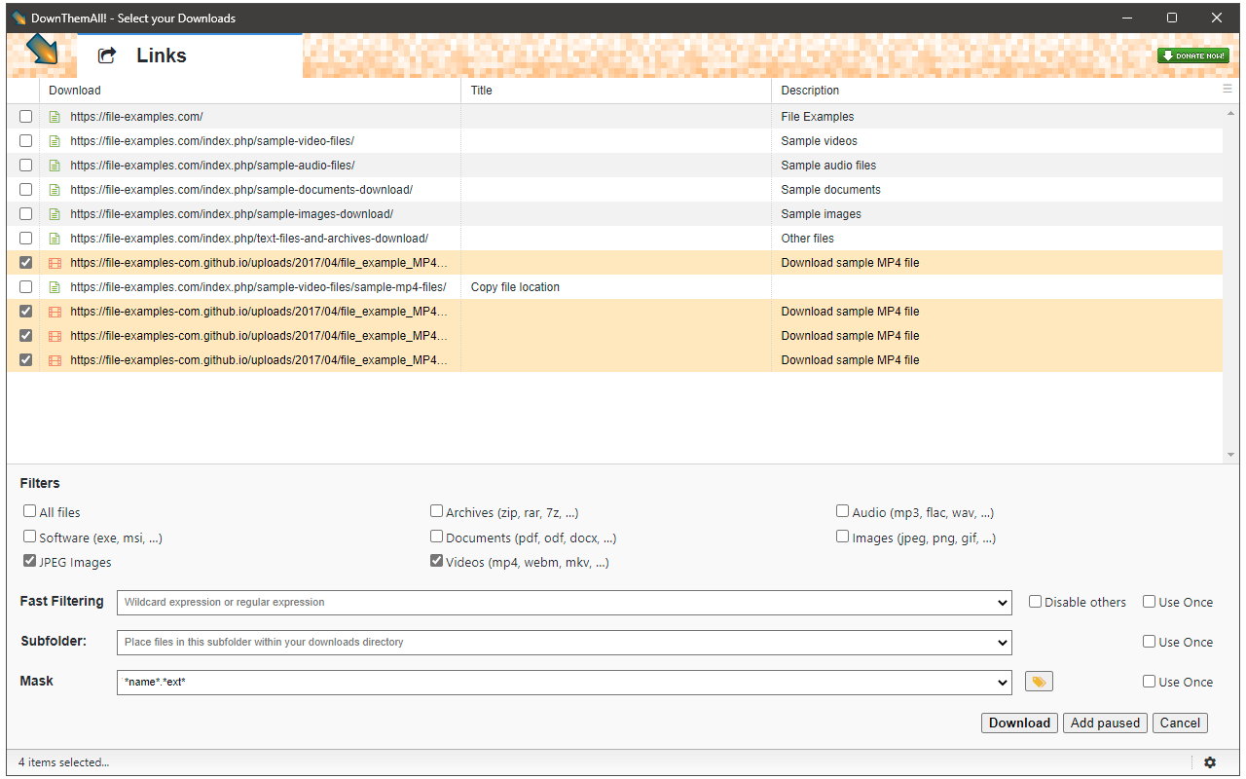
Task: Click the Donate Now button
Action: 1193,56
